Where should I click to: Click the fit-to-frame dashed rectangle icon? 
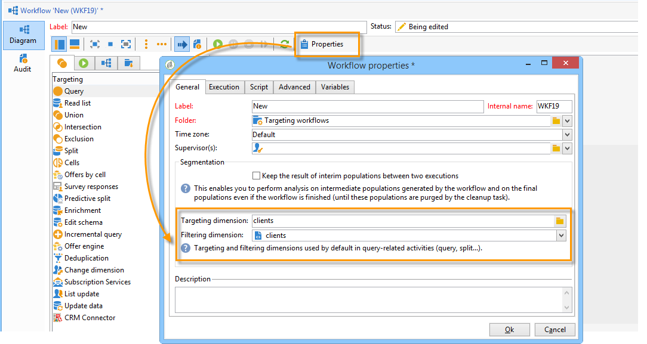[126, 44]
